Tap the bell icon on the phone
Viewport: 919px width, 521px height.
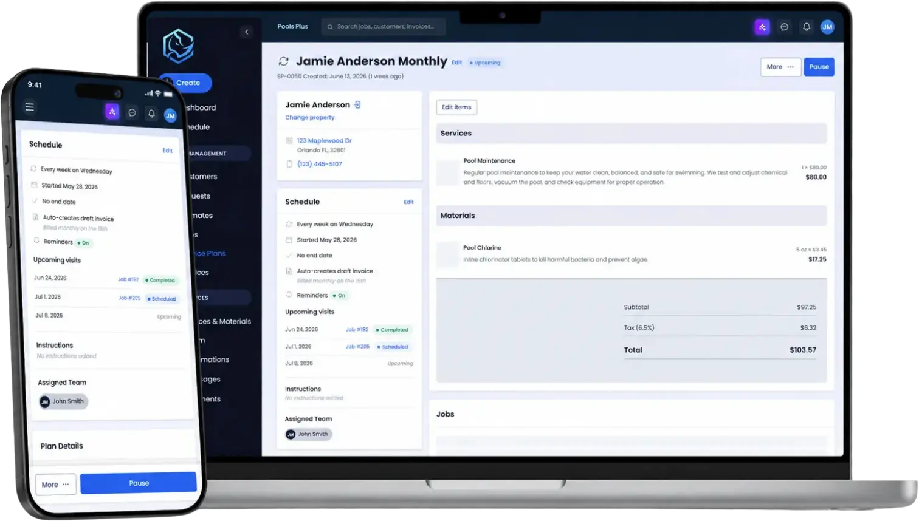coord(151,114)
